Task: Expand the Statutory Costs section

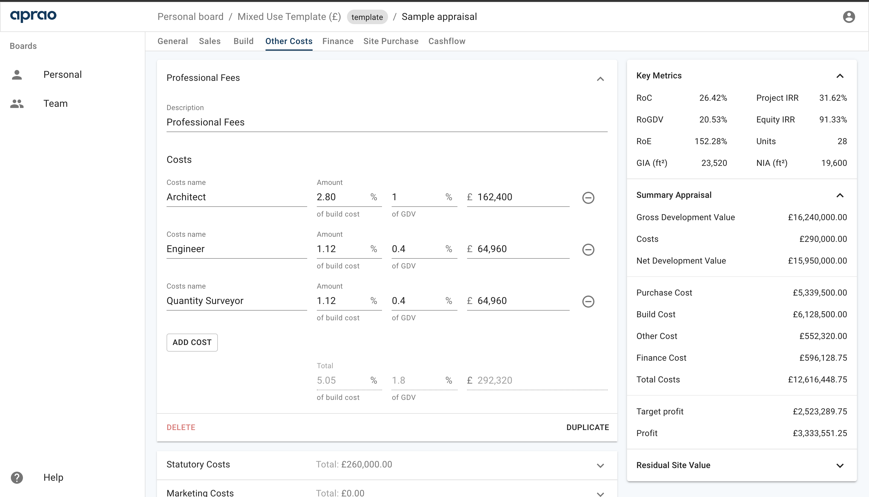Action: [x=600, y=465]
